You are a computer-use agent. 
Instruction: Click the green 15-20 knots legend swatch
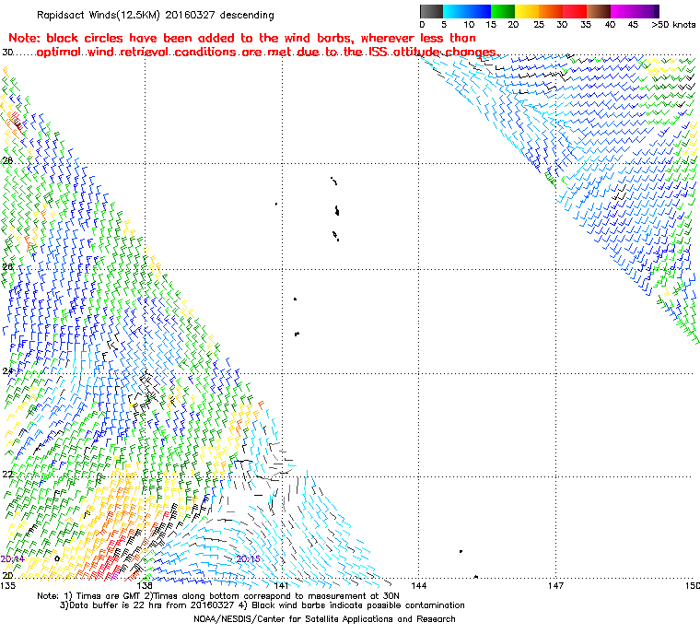pyautogui.click(x=503, y=12)
